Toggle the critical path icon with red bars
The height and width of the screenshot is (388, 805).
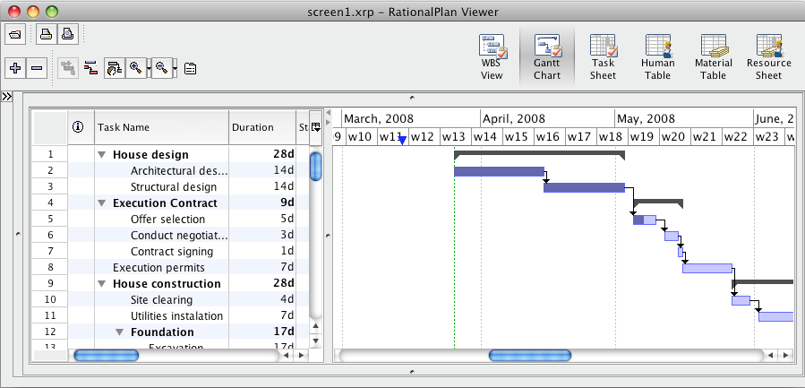pos(90,68)
